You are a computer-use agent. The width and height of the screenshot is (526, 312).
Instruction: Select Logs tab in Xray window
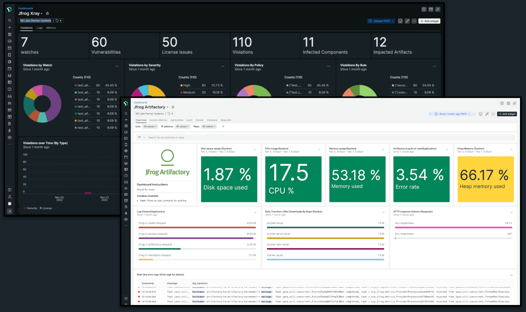click(40, 28)
